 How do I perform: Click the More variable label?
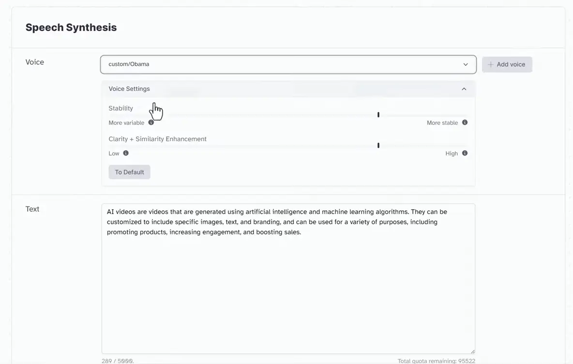126,123
